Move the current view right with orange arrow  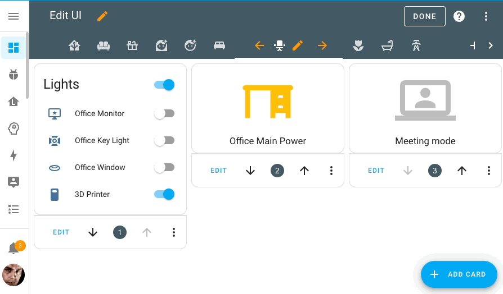(322, 45)
